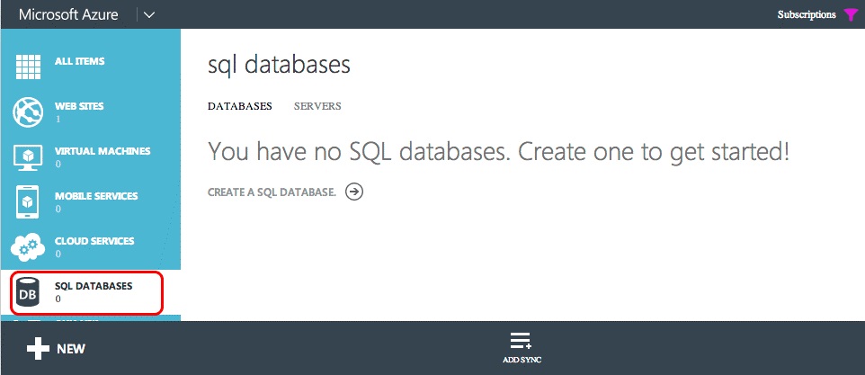This screenshot has height=375, width=865.
Task: Open the All Items grid icon
Action: (28, 67)
